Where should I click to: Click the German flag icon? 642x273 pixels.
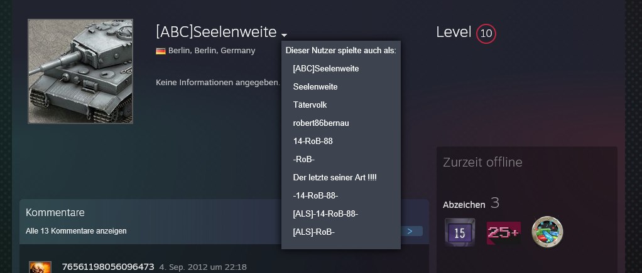[161, 51]
